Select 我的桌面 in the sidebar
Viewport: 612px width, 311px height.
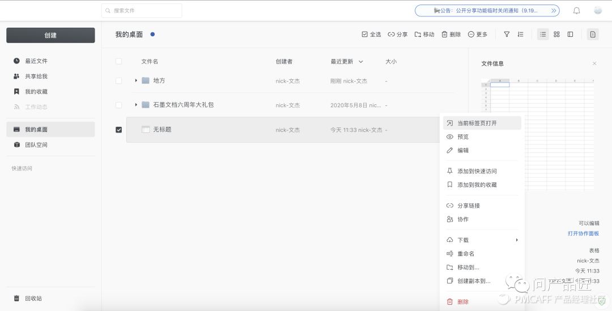coord(50,129)
